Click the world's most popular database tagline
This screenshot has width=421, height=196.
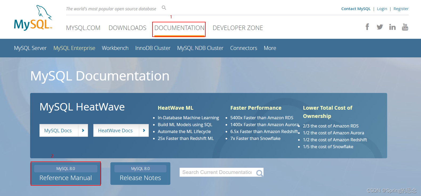(111, 9)
